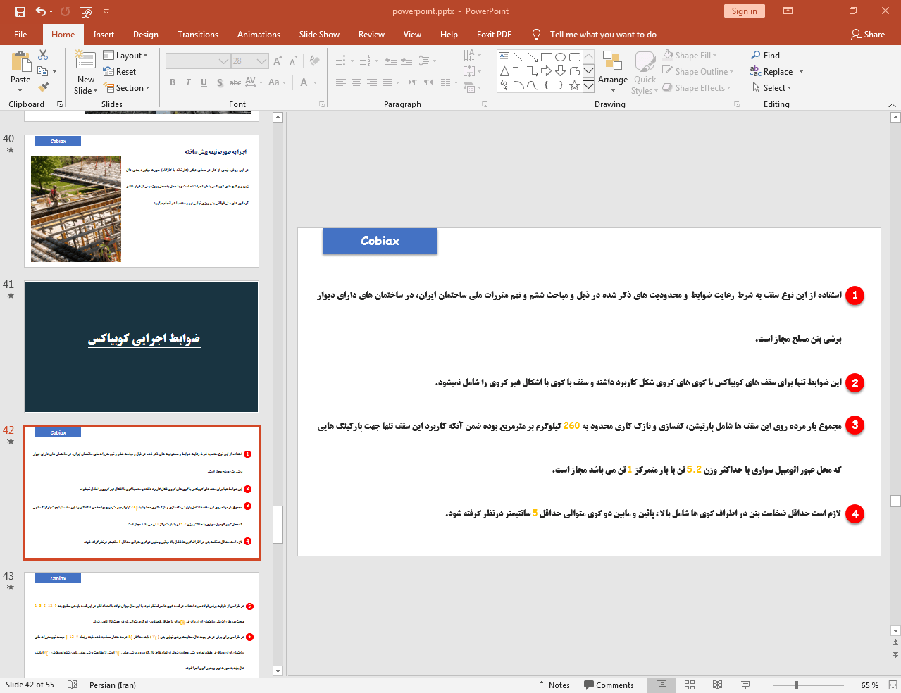Select slide 41 thumbnail
This screenshot has width=901, height=693.
click(x=142, y=347)
